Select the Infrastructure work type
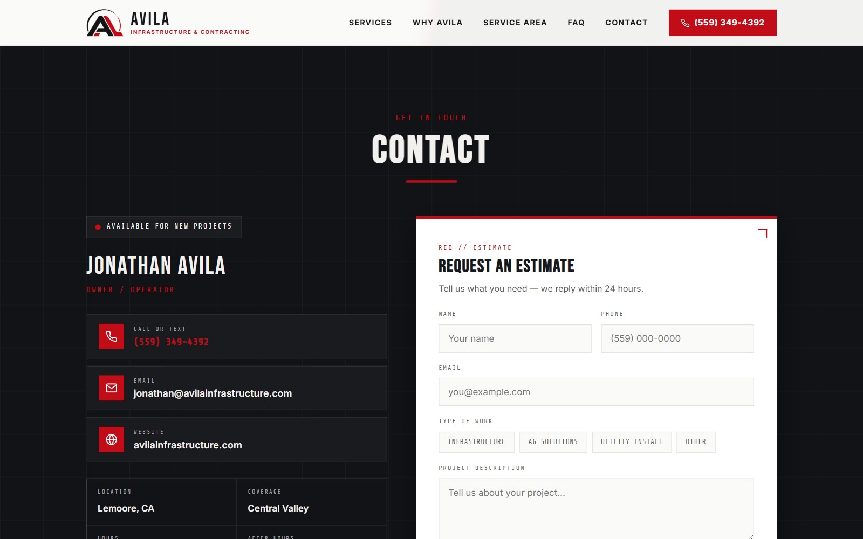The height and width of the screenshot is (539, 863). pos(477,442)
